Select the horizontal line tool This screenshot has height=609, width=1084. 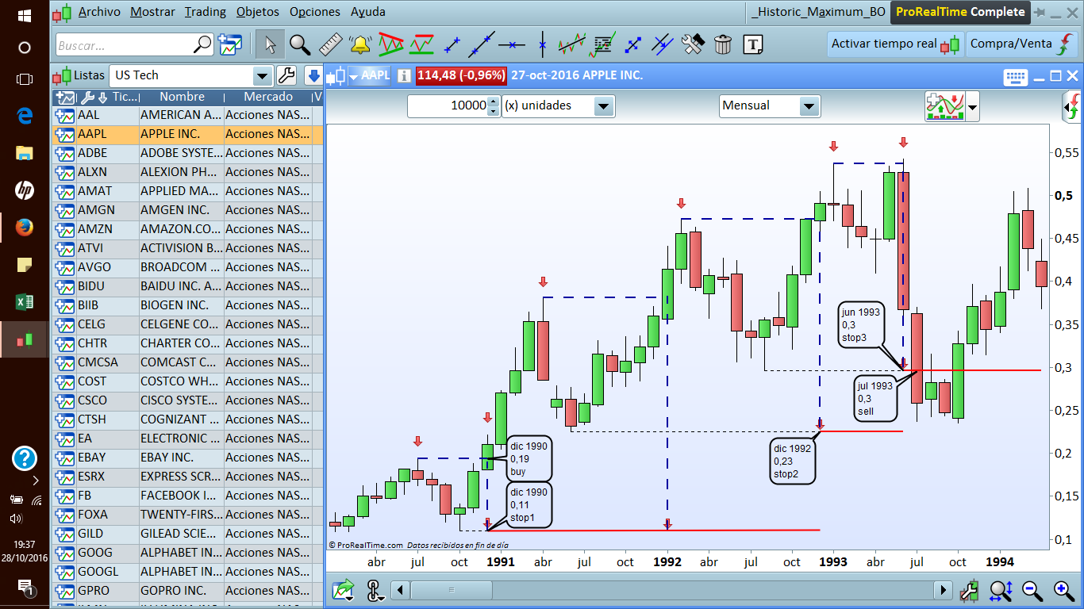click(512, 44)
